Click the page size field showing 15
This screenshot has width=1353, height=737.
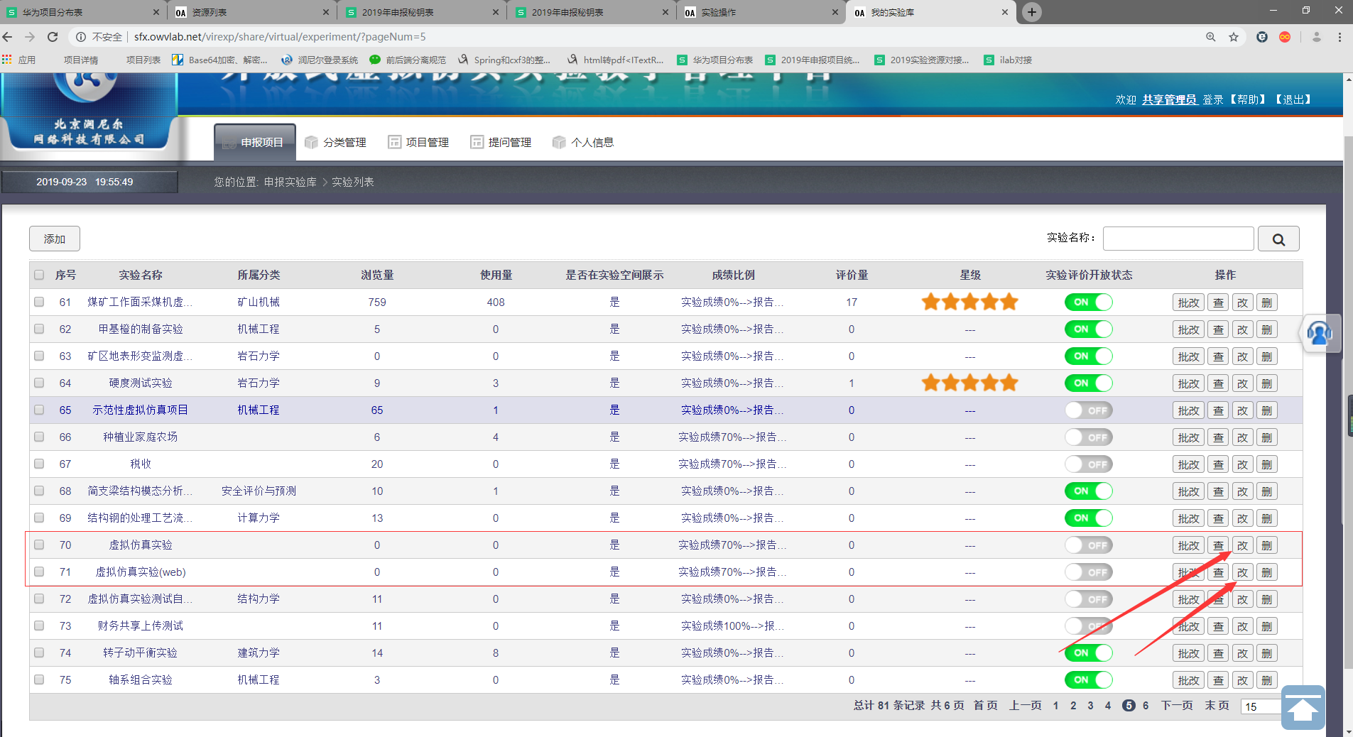click(x=1261, y=706)
